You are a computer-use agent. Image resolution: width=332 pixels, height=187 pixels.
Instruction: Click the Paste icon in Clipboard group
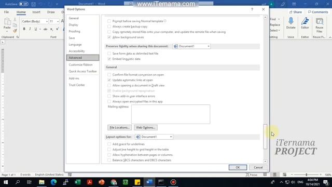(x=7, y=22)
